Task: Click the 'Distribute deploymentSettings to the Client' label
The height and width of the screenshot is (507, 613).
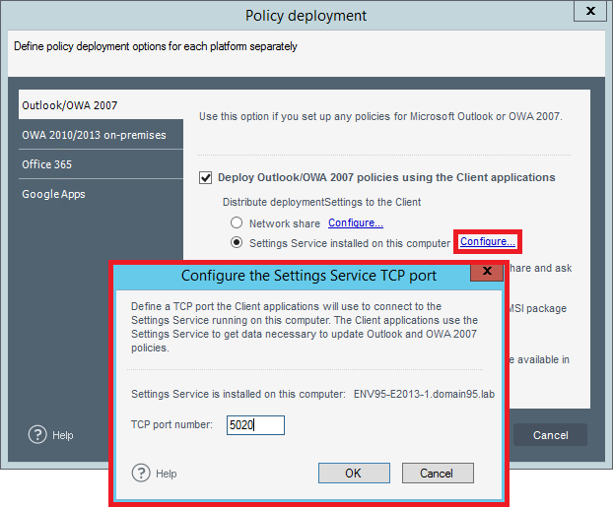Action: 321,202
